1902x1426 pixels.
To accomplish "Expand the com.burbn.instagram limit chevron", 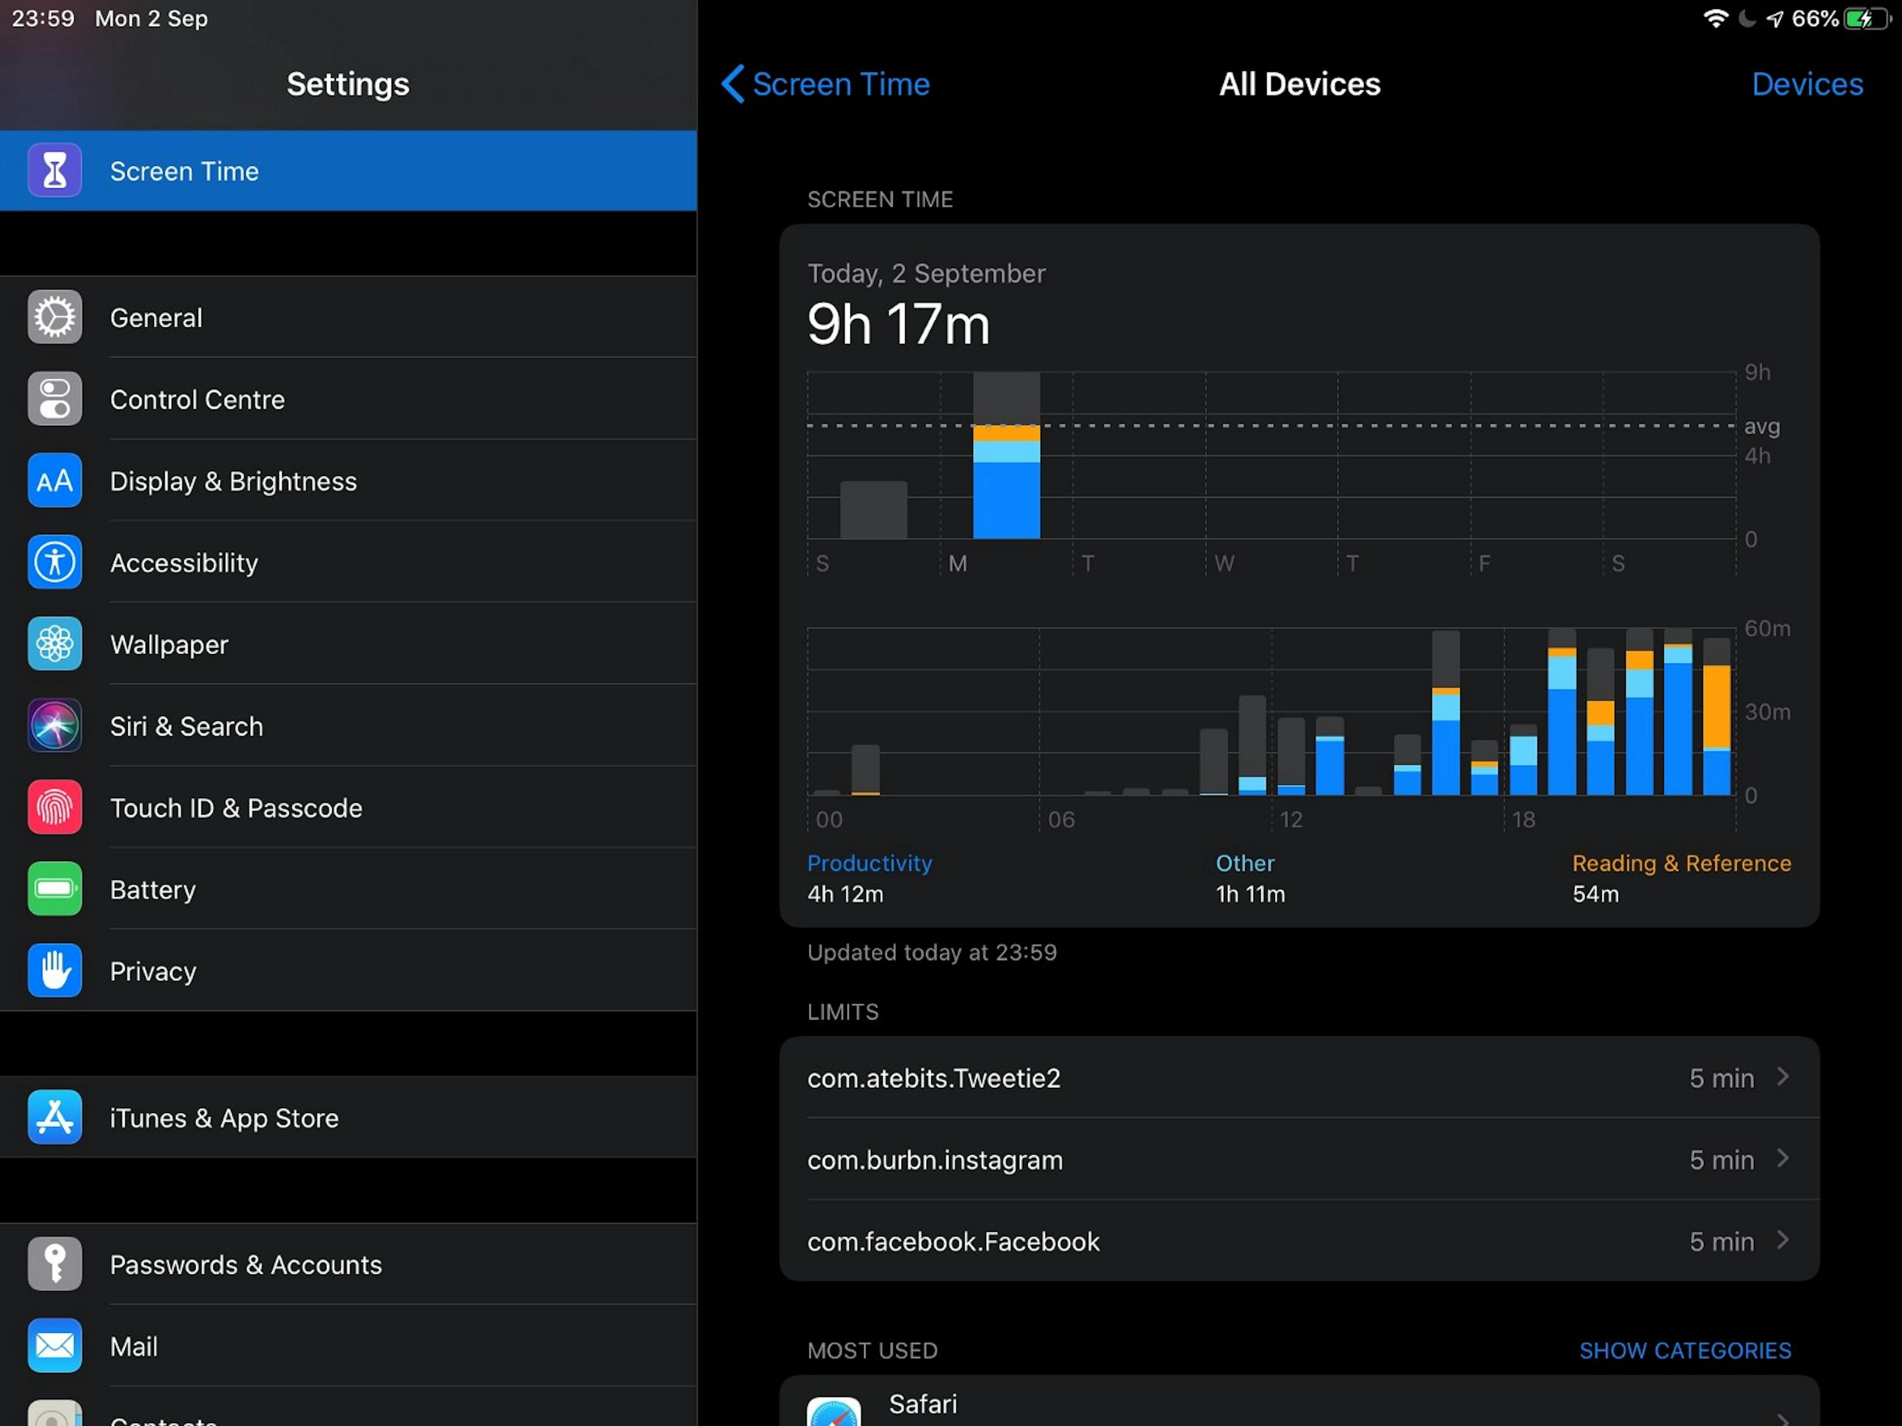I will (1783, 1159).
